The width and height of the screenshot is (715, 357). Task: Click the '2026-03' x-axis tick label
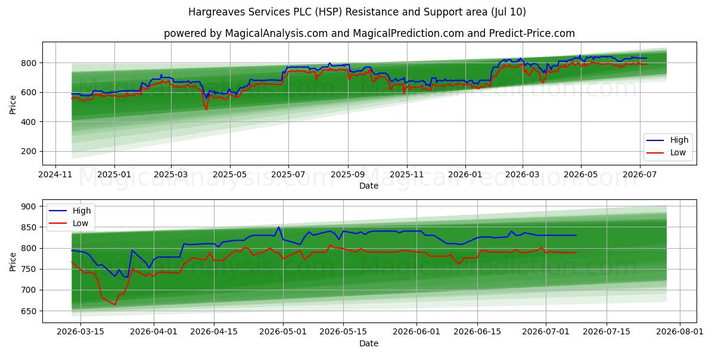[x=522, y=175]
